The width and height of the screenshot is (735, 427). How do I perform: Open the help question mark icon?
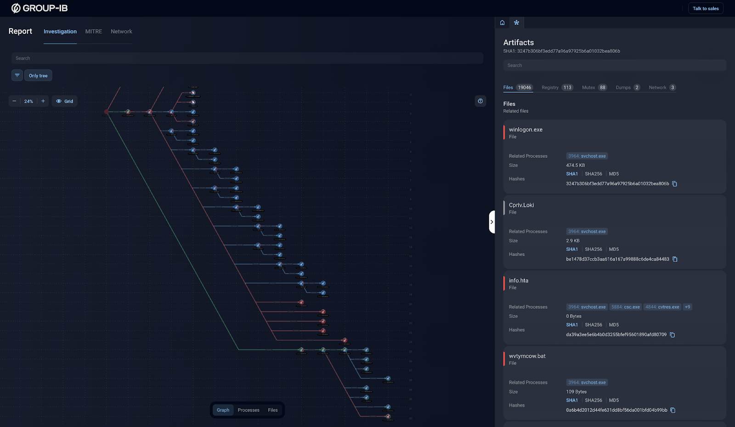[481, 101]
